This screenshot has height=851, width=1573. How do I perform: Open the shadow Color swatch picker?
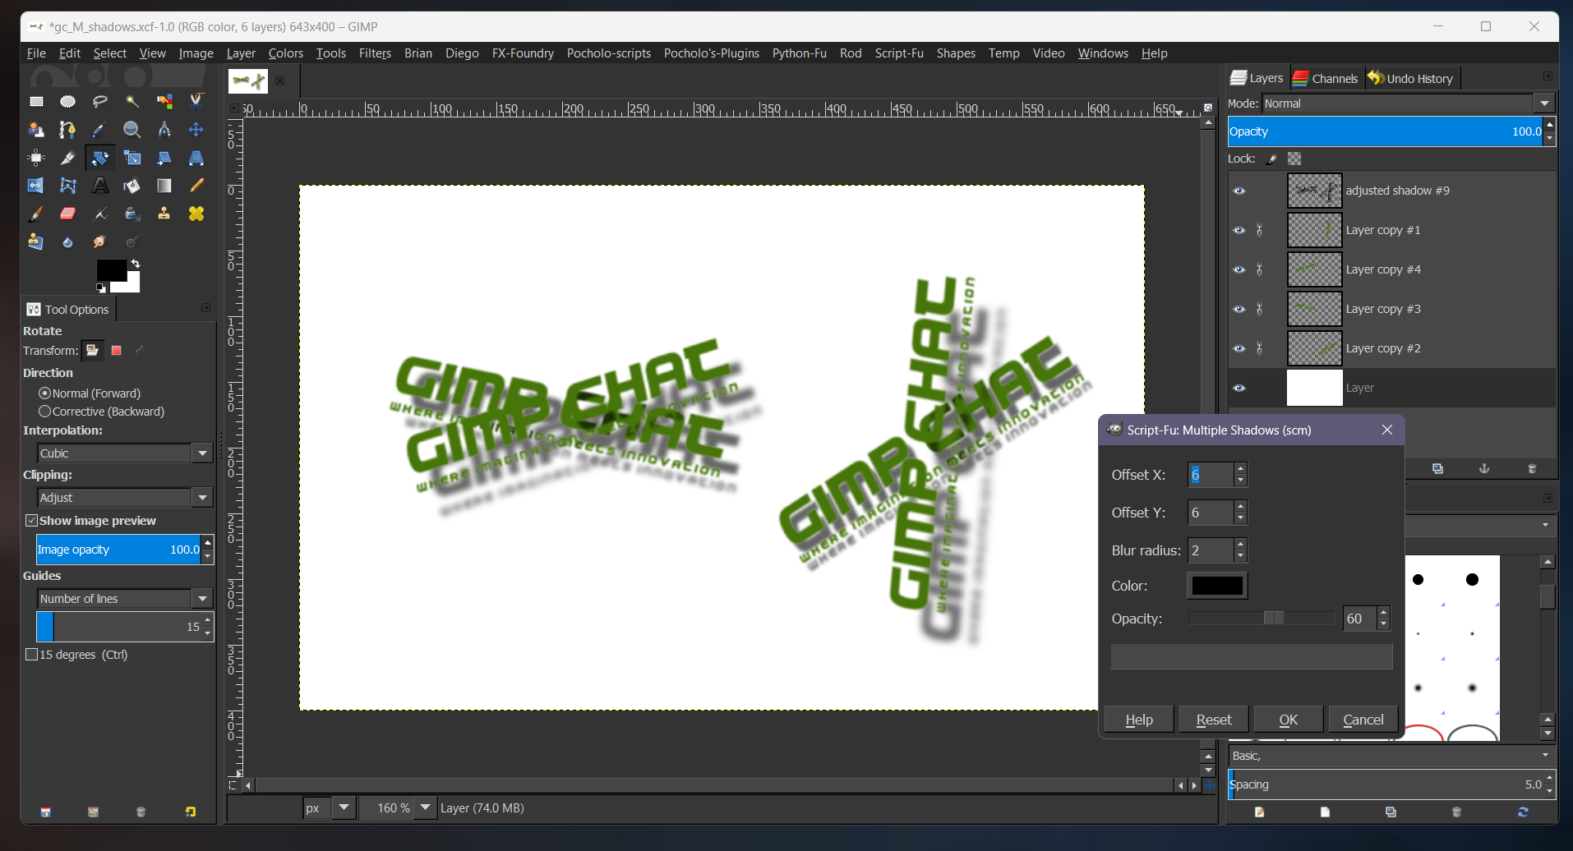[1217, 586]
